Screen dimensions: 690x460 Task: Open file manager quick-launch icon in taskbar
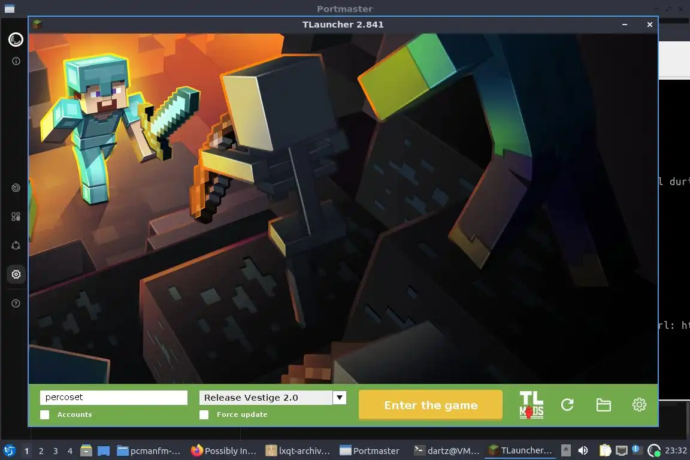(86, 450)
